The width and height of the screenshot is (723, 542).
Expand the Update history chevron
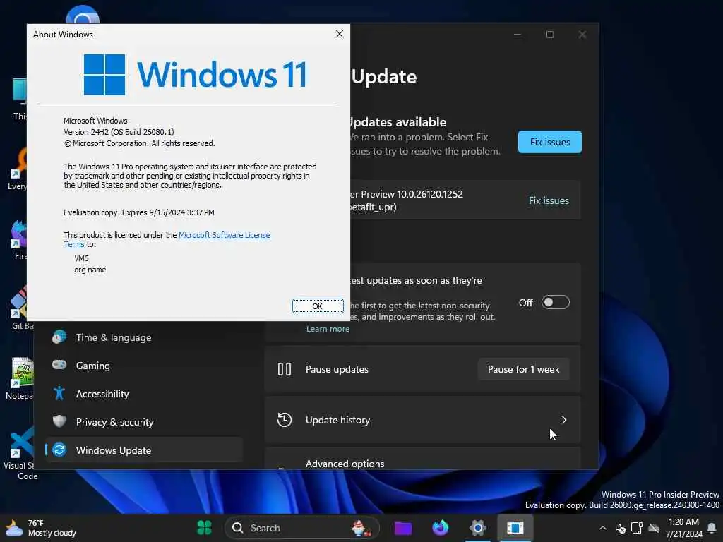click(x=563, y=420)
